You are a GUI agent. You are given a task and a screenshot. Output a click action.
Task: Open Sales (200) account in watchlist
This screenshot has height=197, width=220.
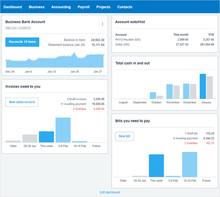click(122, 44)
